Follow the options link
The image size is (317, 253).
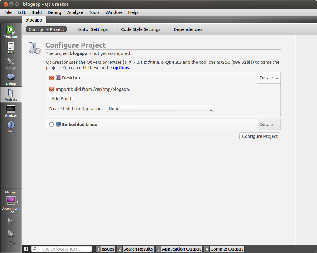click(122, 68)
